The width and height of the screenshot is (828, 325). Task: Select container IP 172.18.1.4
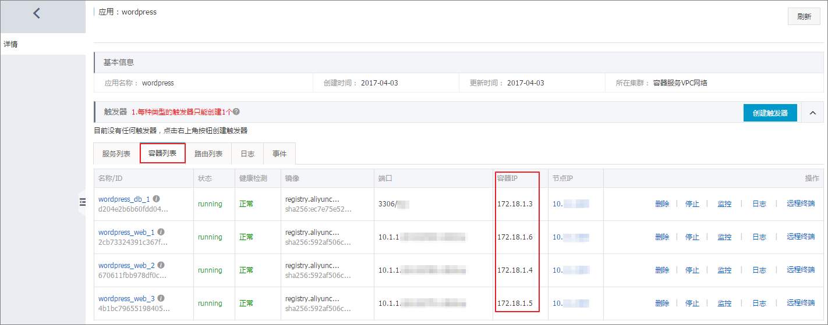coord(515,270)
